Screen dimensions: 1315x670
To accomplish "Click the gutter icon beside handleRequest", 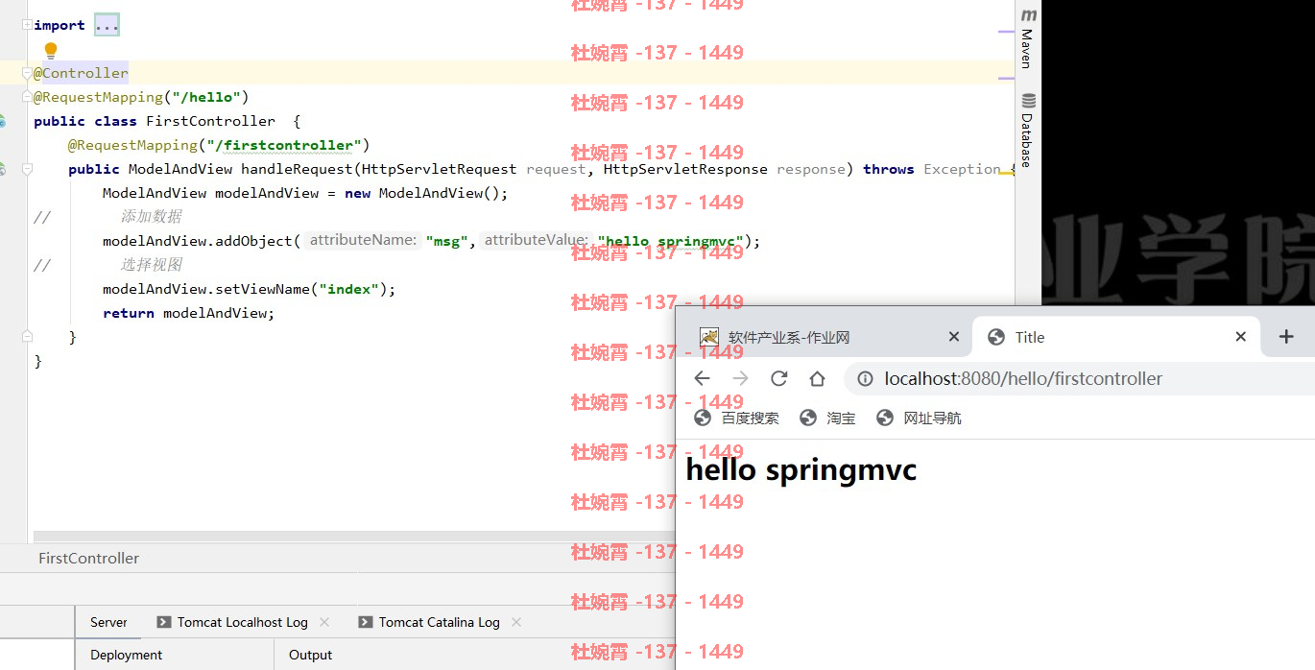I will [x=2, y=169].
